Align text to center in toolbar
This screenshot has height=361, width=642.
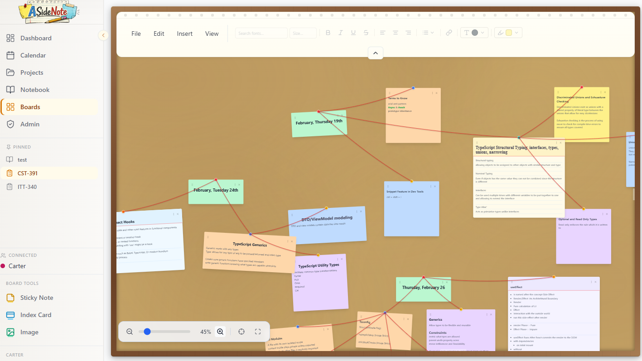coord(396,33)
